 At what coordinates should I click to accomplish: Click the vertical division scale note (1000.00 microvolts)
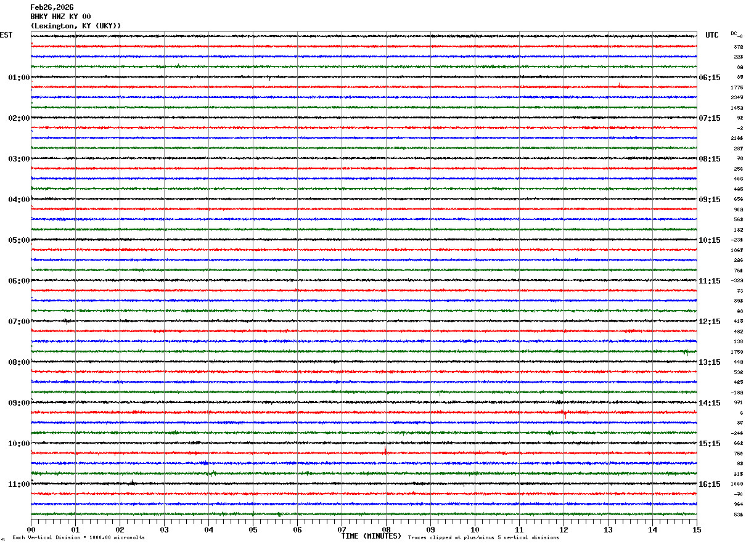pyautogui.click(x=78, y=538)
